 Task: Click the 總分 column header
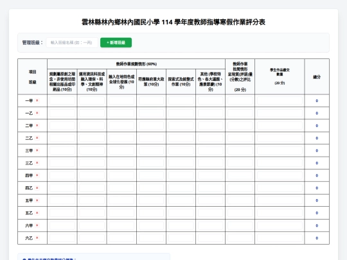click(317, 77)
